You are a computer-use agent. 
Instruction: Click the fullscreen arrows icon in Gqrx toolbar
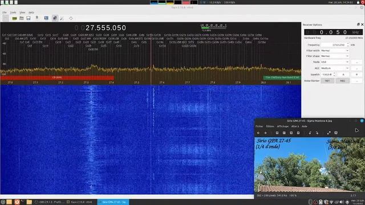tap(71, 18)
